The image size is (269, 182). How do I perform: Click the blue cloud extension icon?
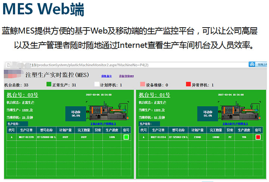tap(252, 64)
